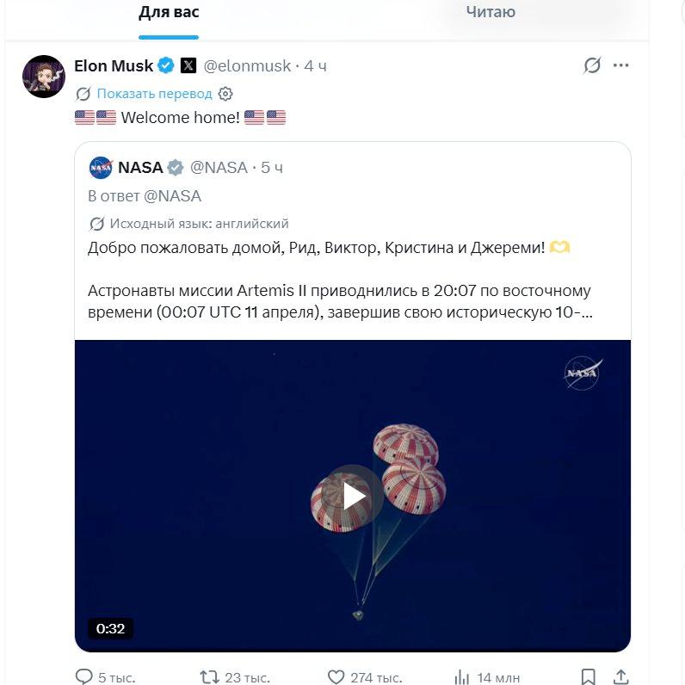Screen dimensions: 685x685
Task: Reply to the post via comment icon
Action: coord(83,676)
